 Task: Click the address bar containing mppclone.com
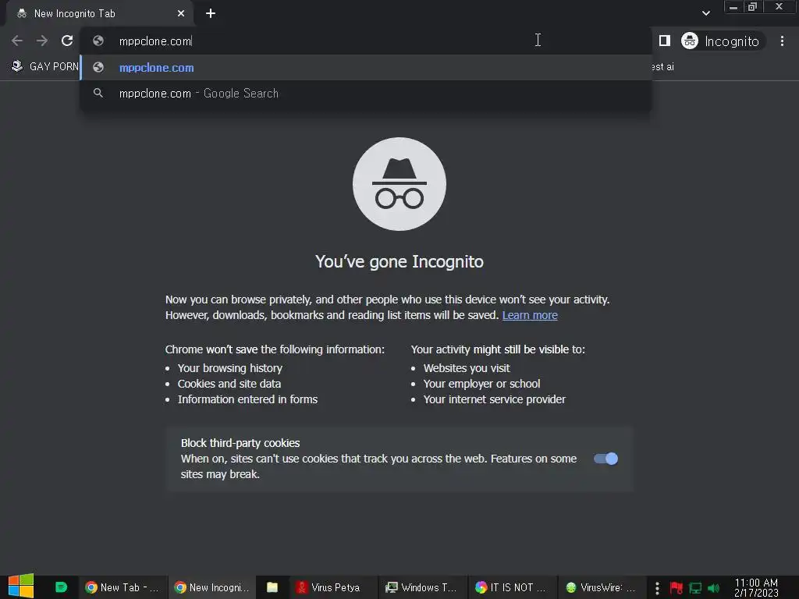367,41
